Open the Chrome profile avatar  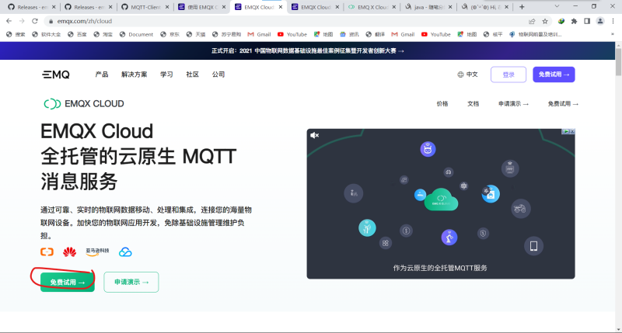click(x=600, y=21)
